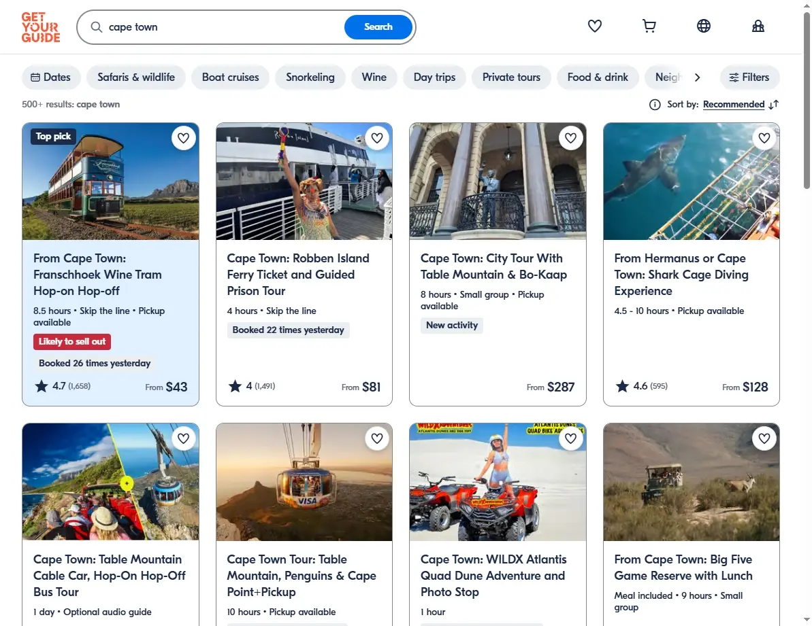Click the sort arrows icon

[x=774, y=105]
